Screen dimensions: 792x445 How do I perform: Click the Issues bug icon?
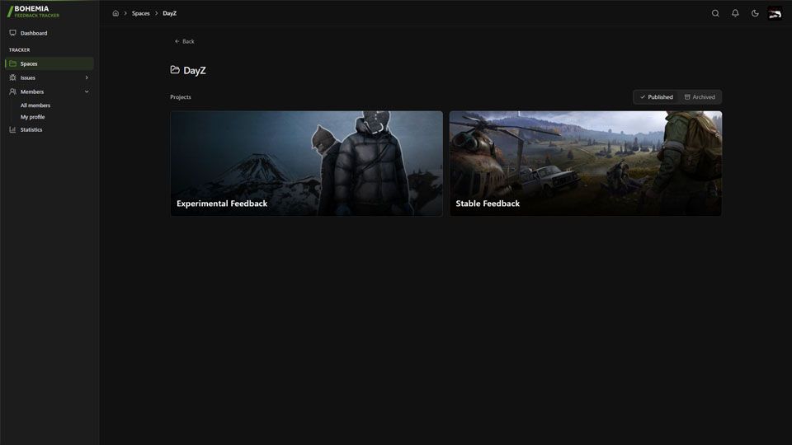click(x=12, y=77)
